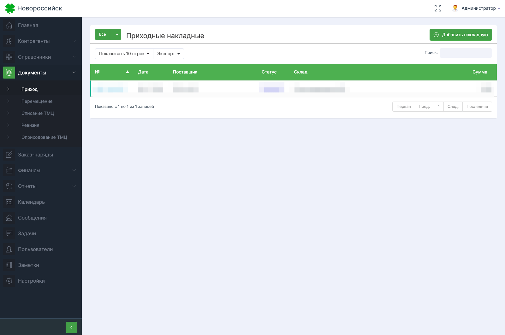505x335 pixels.
Task: Select Списание ТМЦ in the sidebar
Action: [x=38, y=113]
